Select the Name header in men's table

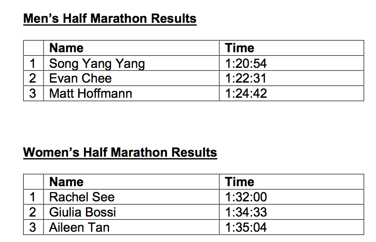[x=66, y=48]
